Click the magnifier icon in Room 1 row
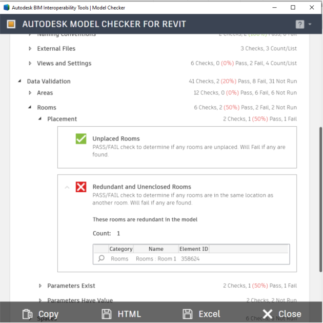 click(x=101, y=259)
